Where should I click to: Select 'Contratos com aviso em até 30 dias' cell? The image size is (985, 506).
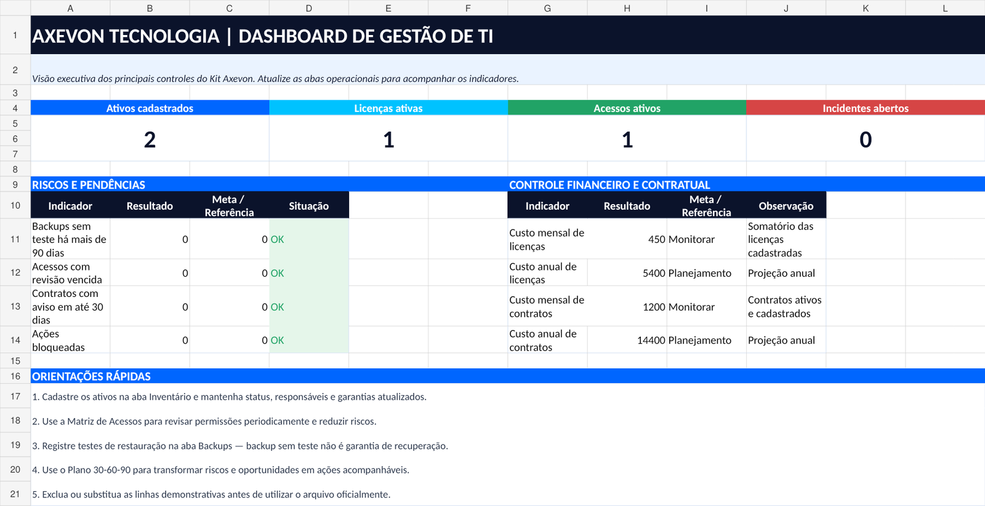[x=70, y=306]
